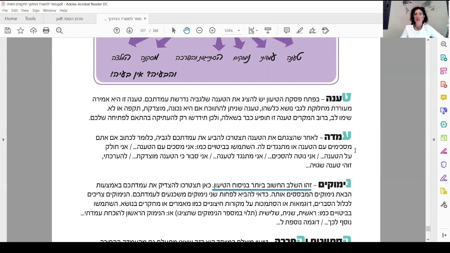Image resolution: width=450 pixels, height=253 pixels.
Task: Click the vertical scrollbar thumb of the document
Action: (x=428, y=228)
